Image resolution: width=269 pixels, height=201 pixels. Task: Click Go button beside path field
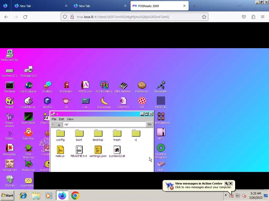(x=149, y=124)
